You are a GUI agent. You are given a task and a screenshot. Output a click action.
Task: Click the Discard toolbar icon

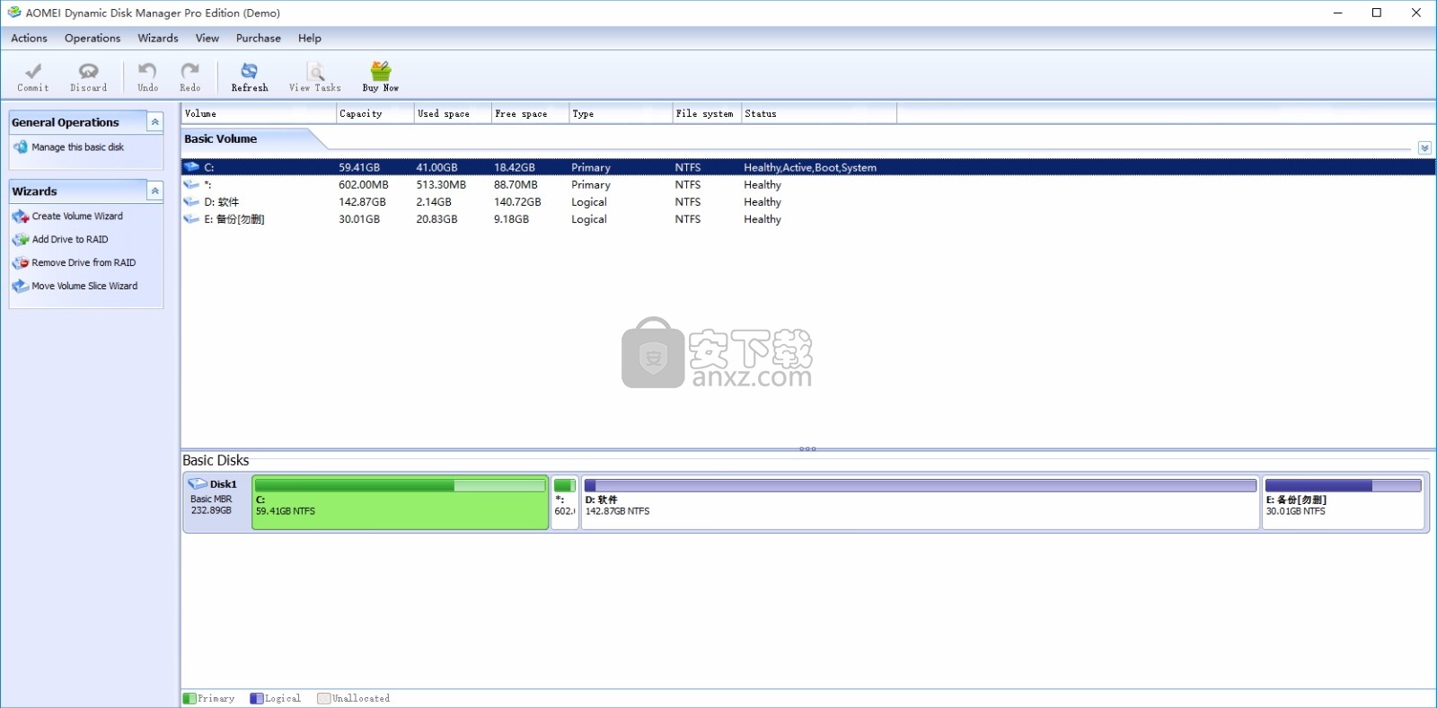(88, 71)
